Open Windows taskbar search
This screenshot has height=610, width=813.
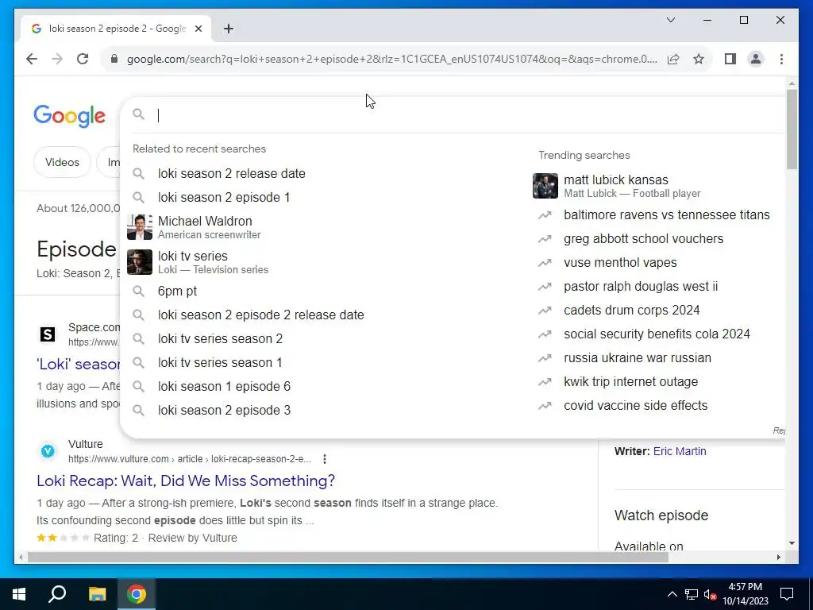coord(57,594)
